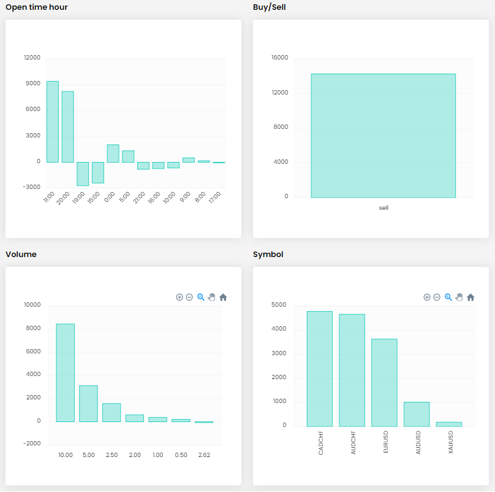Click the sell bar in Buy/Sell chart
Screen dimensions: 495x492
click(x=383, y=136)
